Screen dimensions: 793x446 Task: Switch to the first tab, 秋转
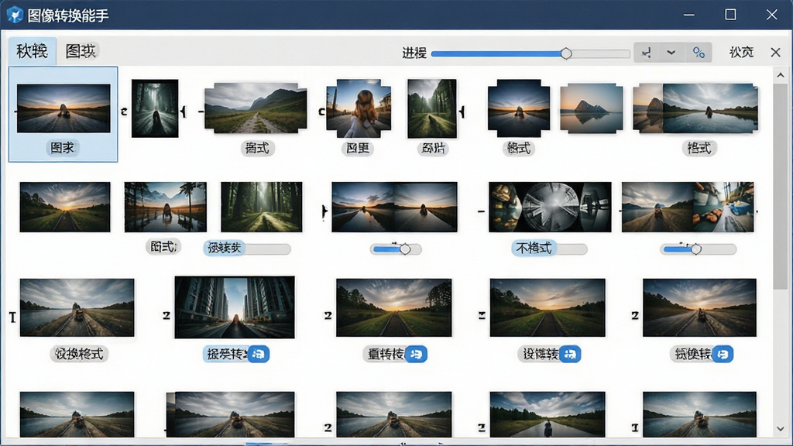coord(32,51)
